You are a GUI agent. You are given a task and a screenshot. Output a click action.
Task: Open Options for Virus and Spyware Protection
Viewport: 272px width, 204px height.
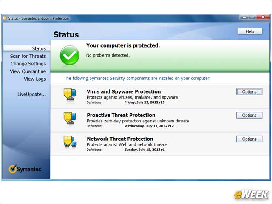[x=249, y=92]
